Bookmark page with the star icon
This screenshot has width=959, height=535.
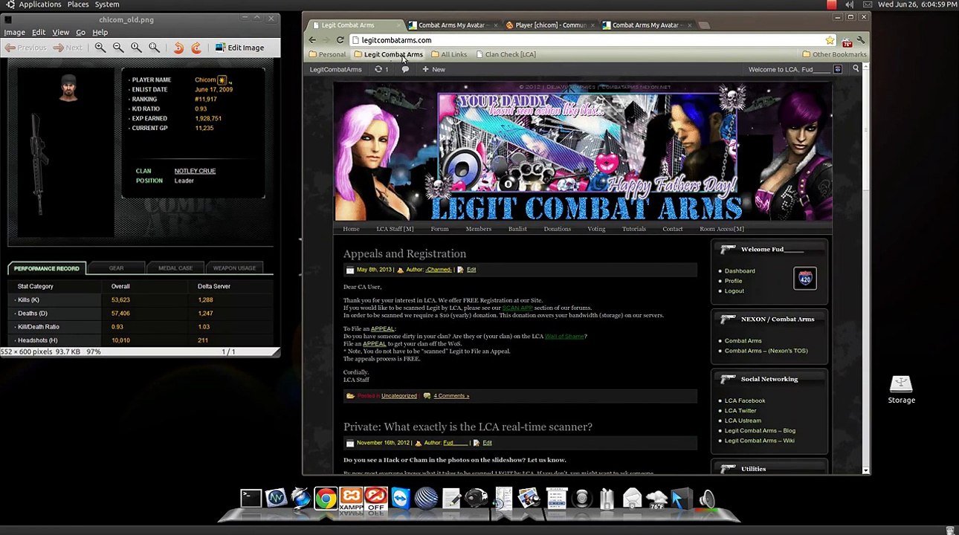830,40
